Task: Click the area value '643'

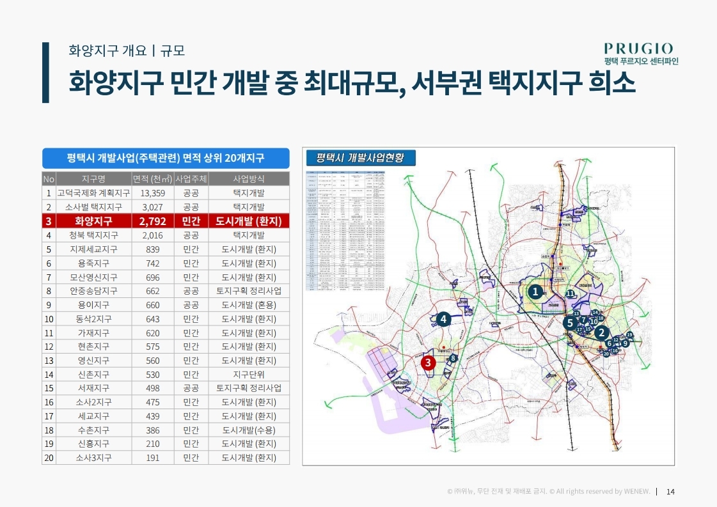Action: (x=153, y=319)
